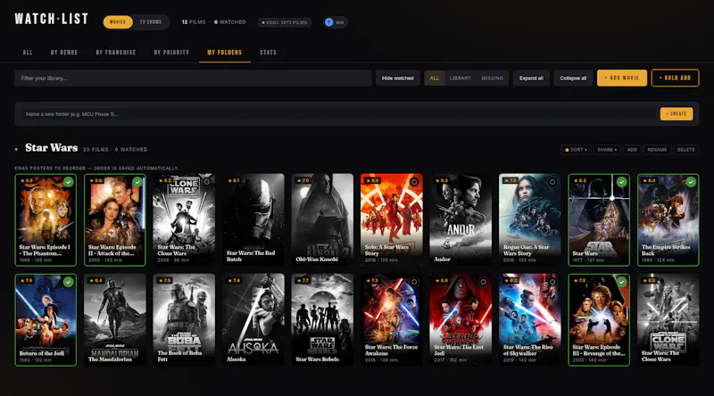
Task: Open The Mandalorian poster card
Action: (x=115, y=319)
